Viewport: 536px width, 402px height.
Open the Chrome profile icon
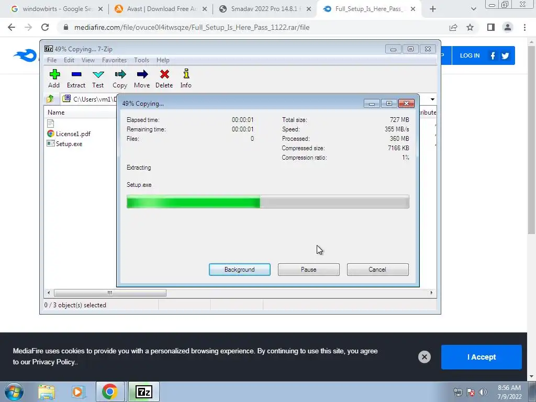coord(508,27)
